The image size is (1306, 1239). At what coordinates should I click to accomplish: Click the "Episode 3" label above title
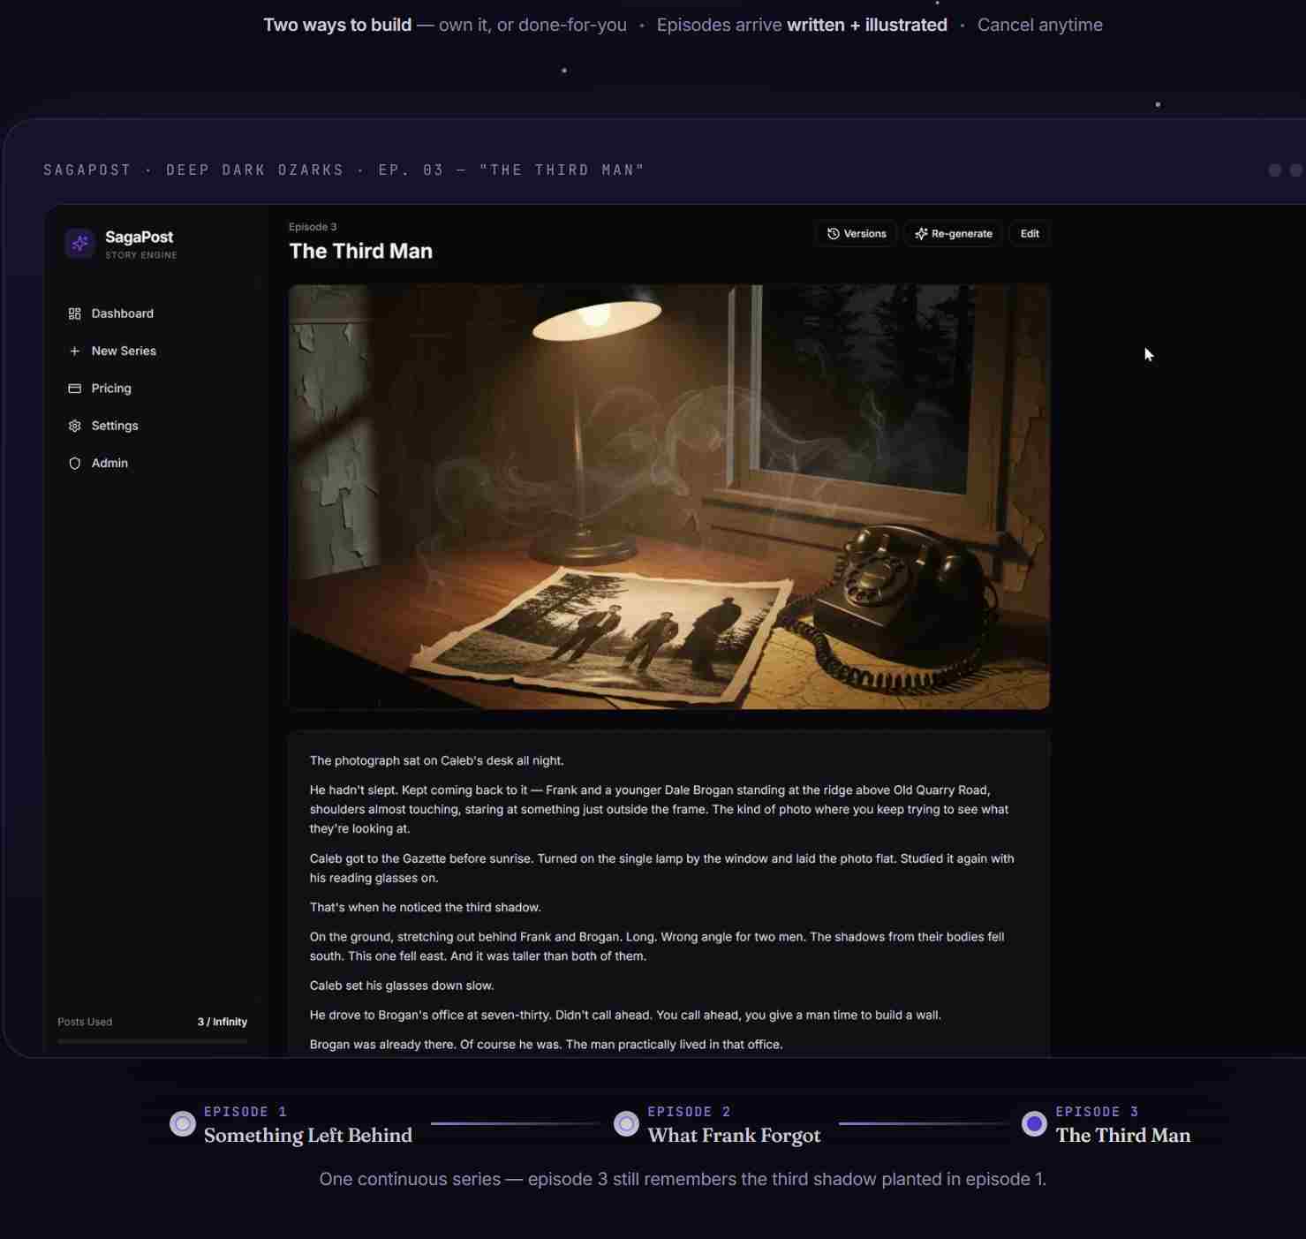[313, 227]
